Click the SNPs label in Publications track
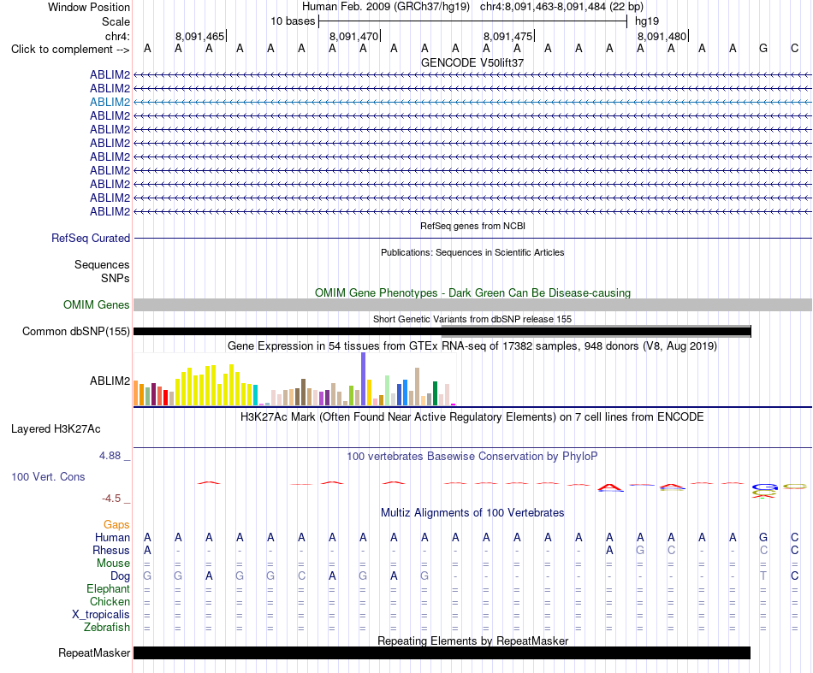The image size is (813, 673). (116, 278)
